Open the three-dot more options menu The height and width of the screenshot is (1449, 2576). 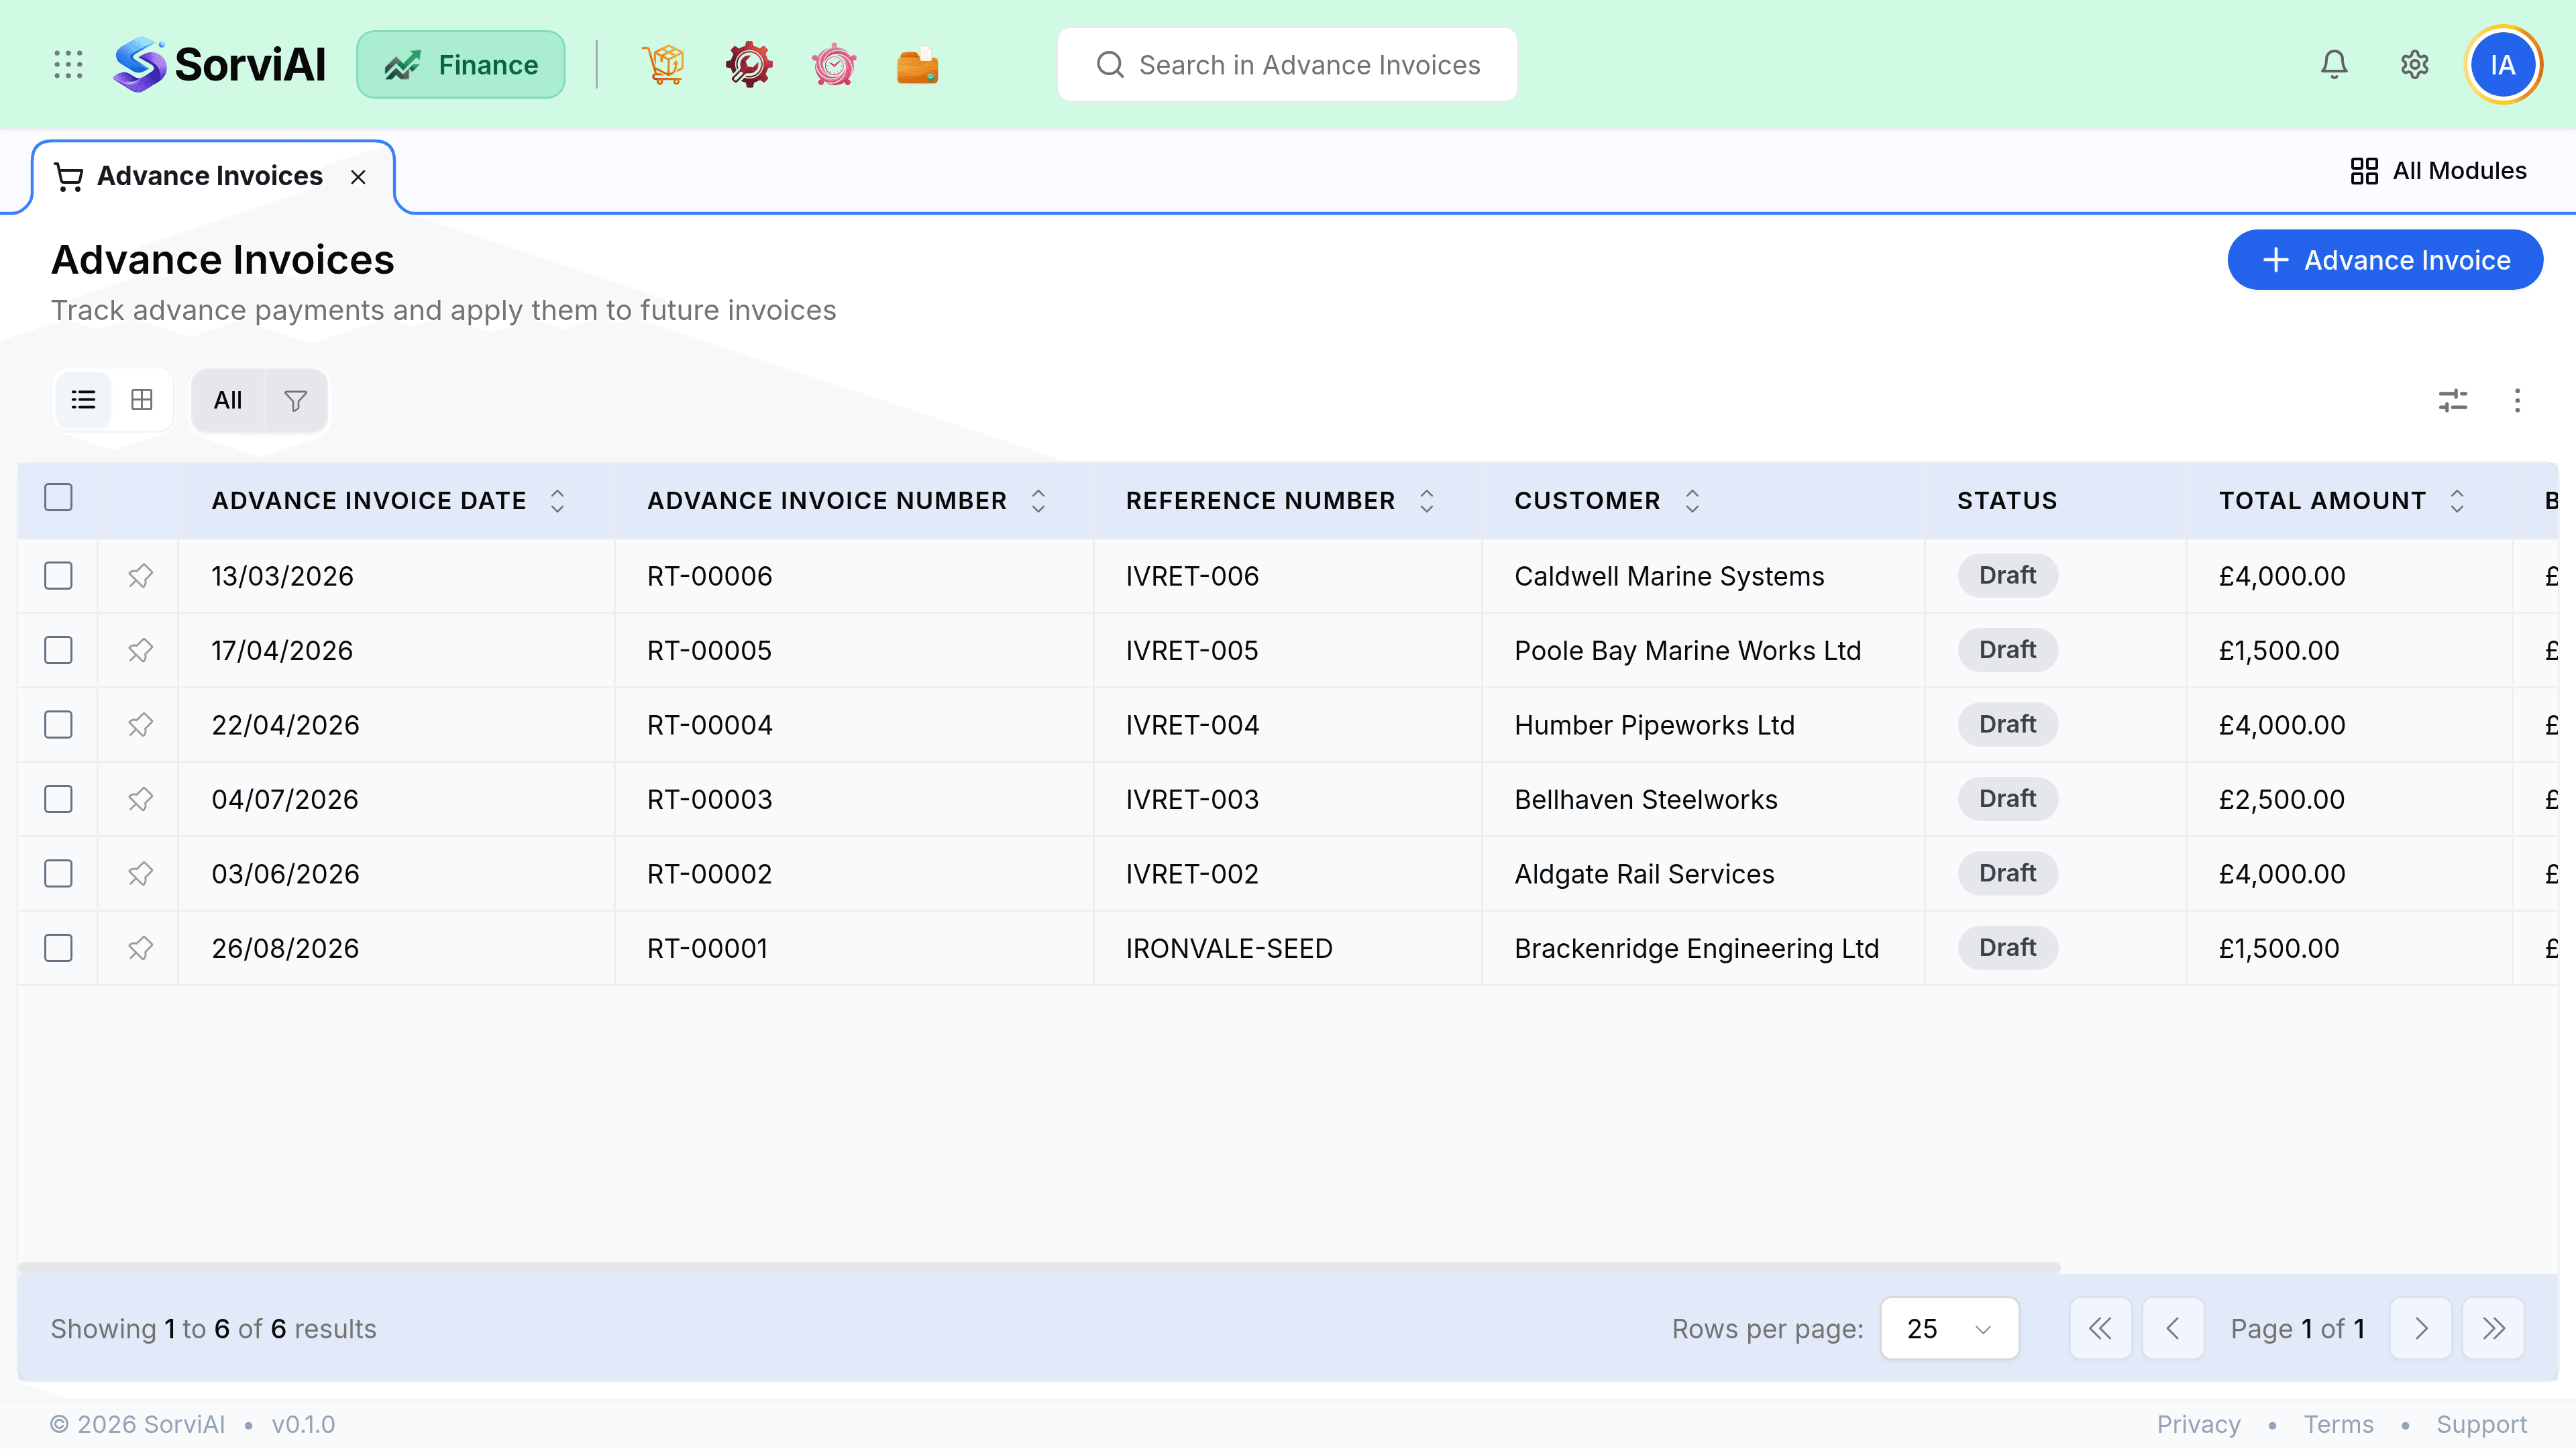pos(2517,401)
